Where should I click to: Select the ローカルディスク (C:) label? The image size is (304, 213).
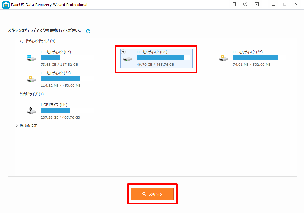click(x=56, y=52)
